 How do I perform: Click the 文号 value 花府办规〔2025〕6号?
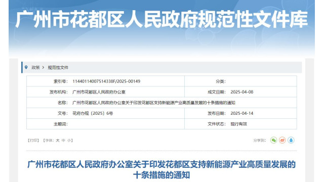click(93, 113)
